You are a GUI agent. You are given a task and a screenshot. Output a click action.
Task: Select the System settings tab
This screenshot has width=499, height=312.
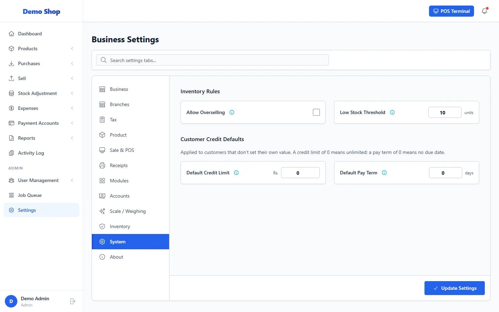[x=130, y=242]
